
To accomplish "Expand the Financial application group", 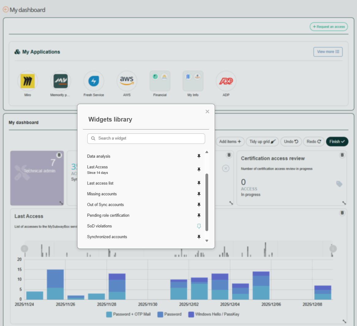I will tap(160, 81).
